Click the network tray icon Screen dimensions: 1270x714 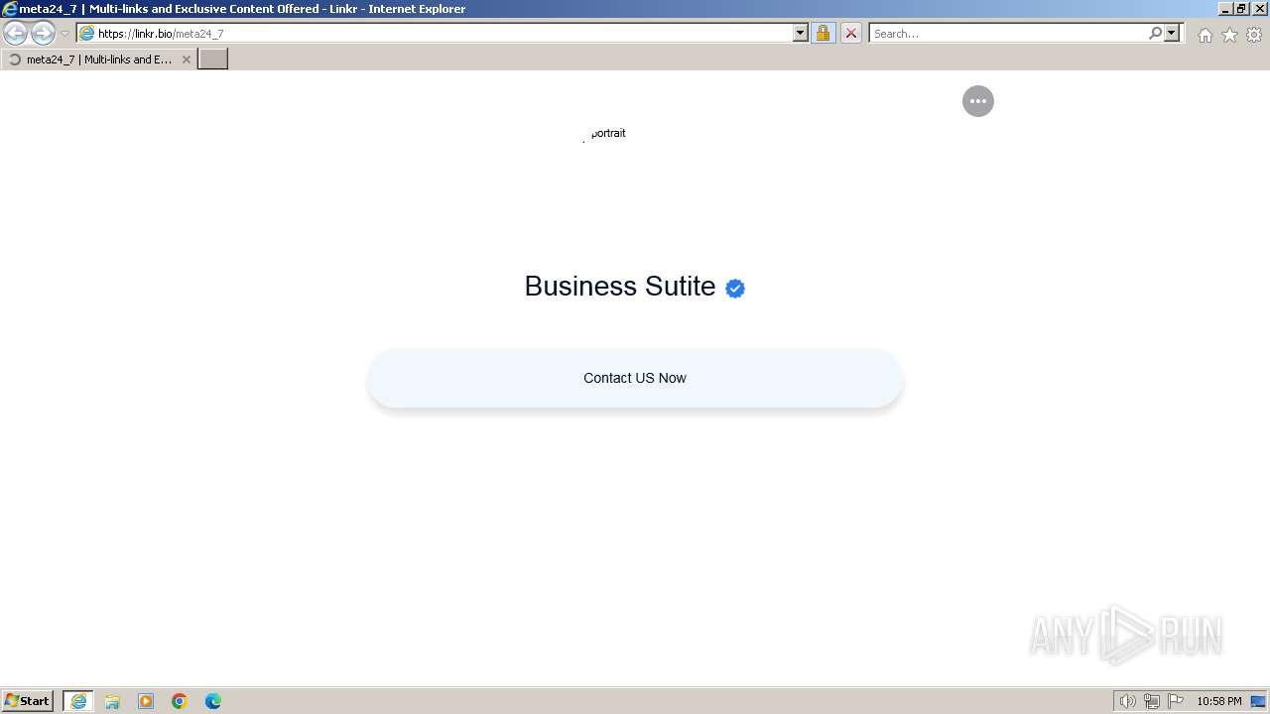(1152, 701)
